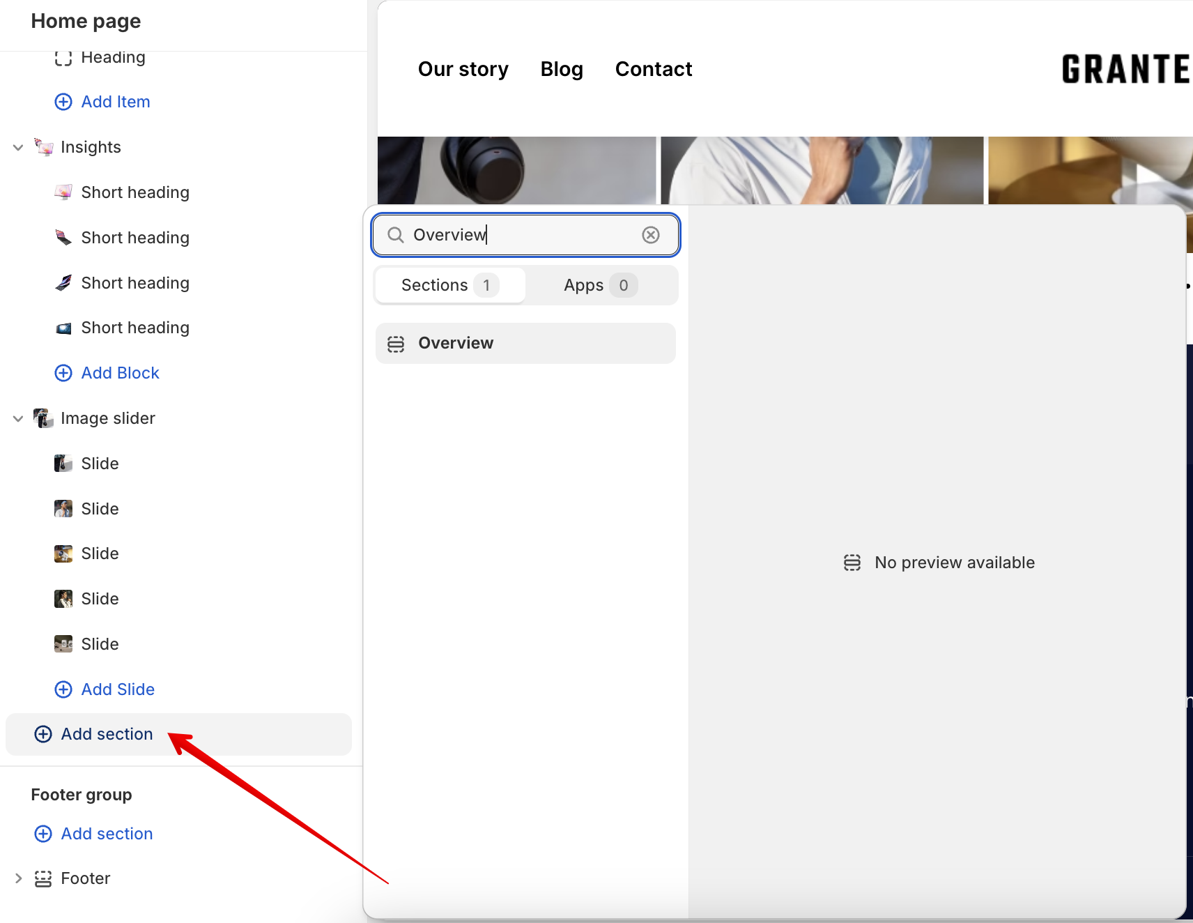Click the Overview result section icon
1193x923 pixels.
[396, 344]
